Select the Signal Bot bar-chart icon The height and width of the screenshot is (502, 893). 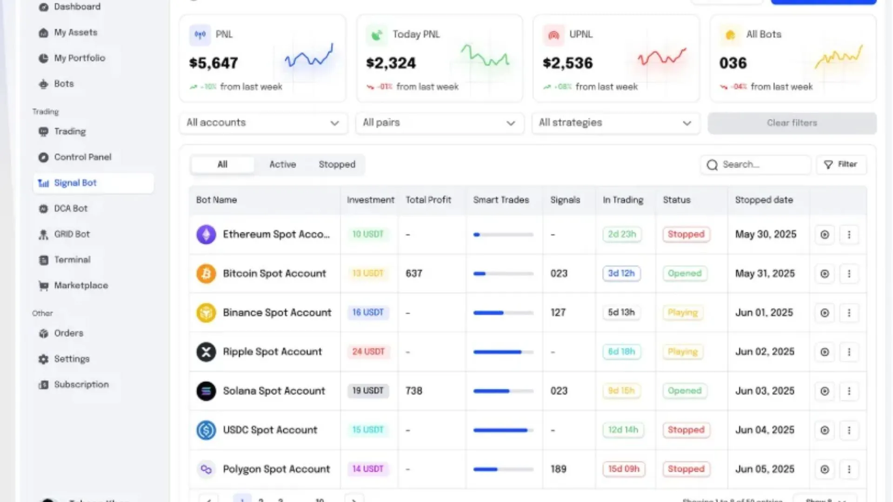pyautogui.click(x=43, y=183)
